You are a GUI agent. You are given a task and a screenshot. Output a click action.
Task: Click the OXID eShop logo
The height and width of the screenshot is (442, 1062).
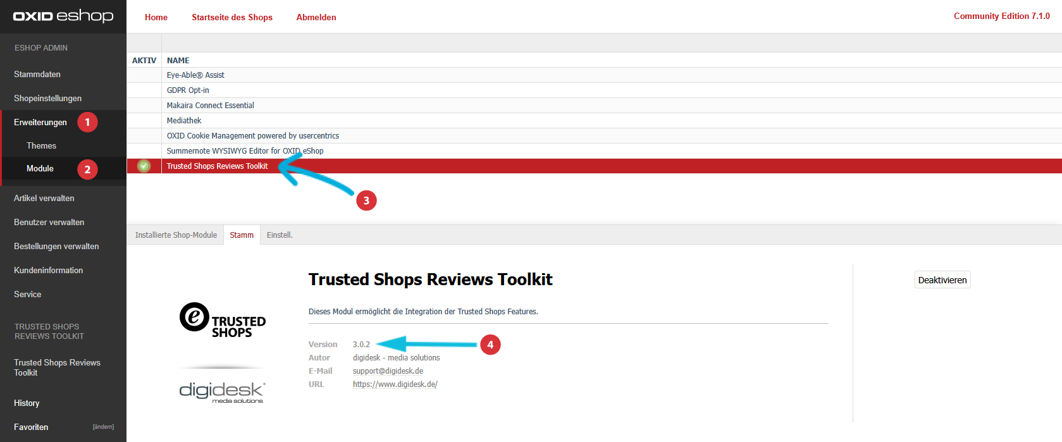(x=63, y=16)
